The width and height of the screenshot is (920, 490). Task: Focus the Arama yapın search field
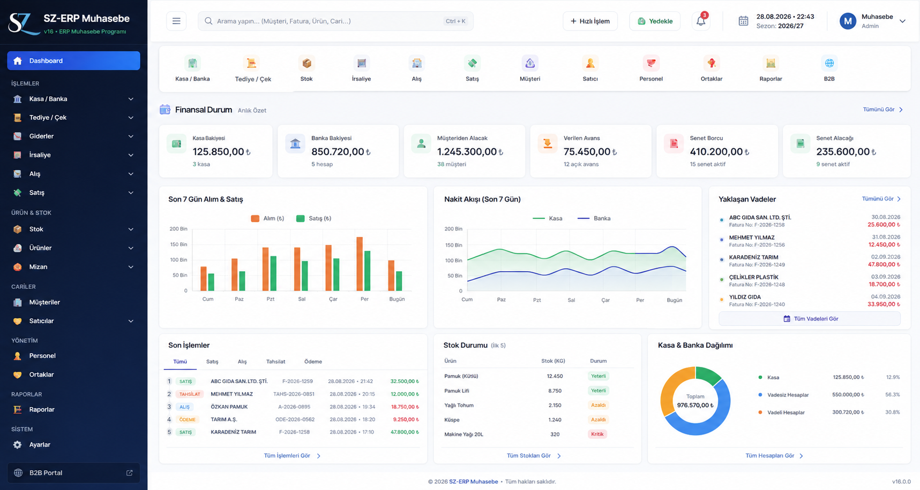point(335,21)
